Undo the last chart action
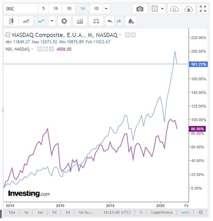Viewport: 213px width, 221px height. tap(110, 21)
